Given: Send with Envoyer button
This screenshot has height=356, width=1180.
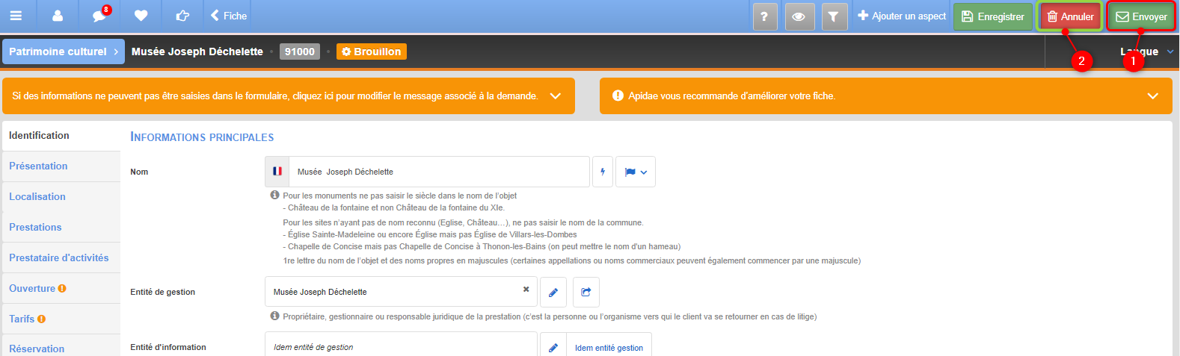Looking at the screenshot, I should [1142, 16].
